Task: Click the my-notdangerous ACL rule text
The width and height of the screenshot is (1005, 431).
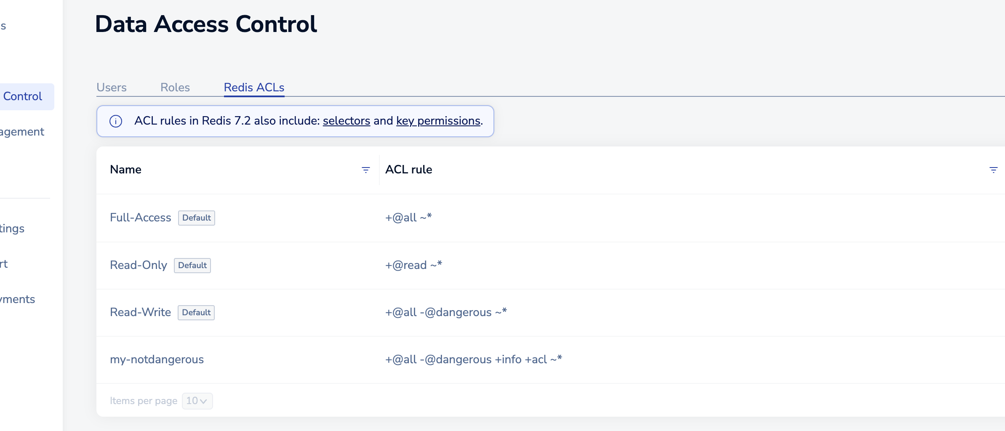Action: (473, 359)
